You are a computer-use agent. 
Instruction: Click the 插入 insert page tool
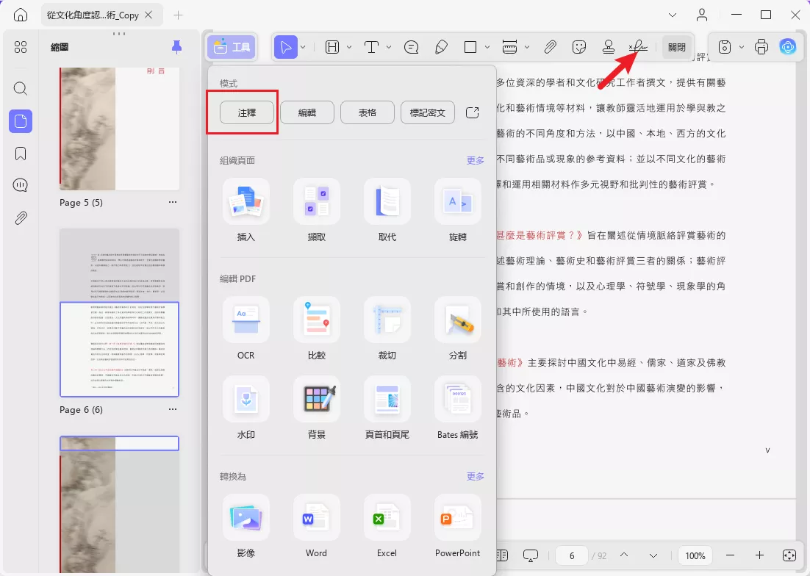coord(246,211)
